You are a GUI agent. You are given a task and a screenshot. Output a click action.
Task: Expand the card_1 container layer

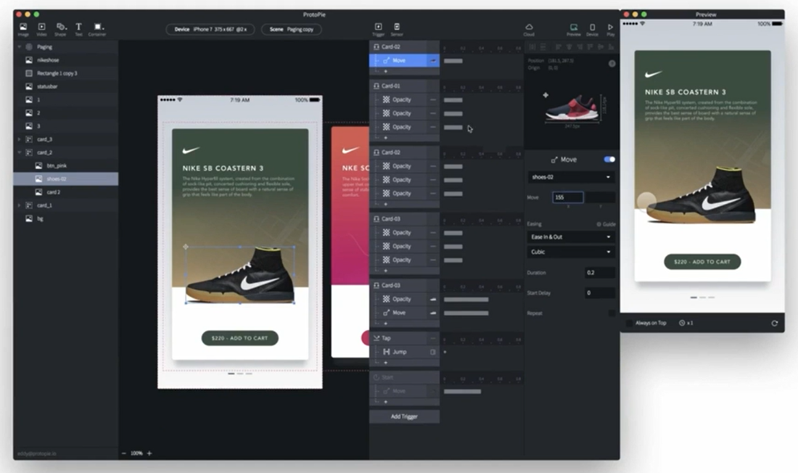19,205
